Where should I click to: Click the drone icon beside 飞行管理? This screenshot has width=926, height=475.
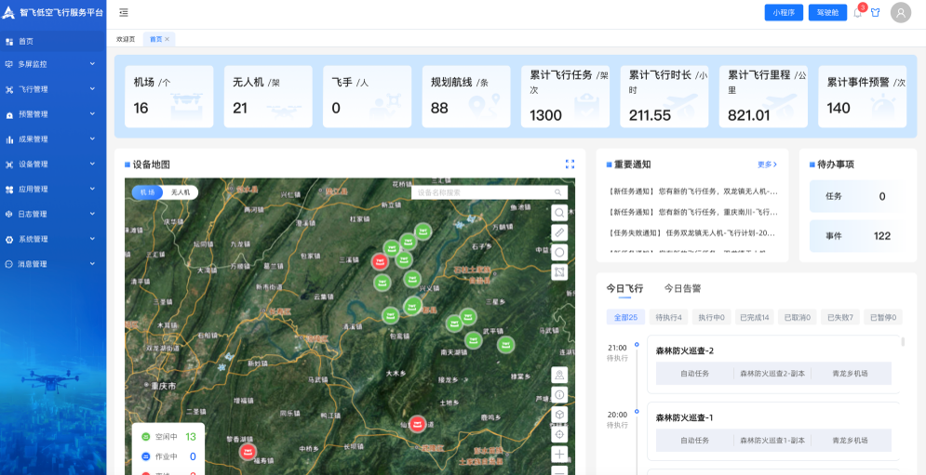pyautogui.click(x=9, y=89)
